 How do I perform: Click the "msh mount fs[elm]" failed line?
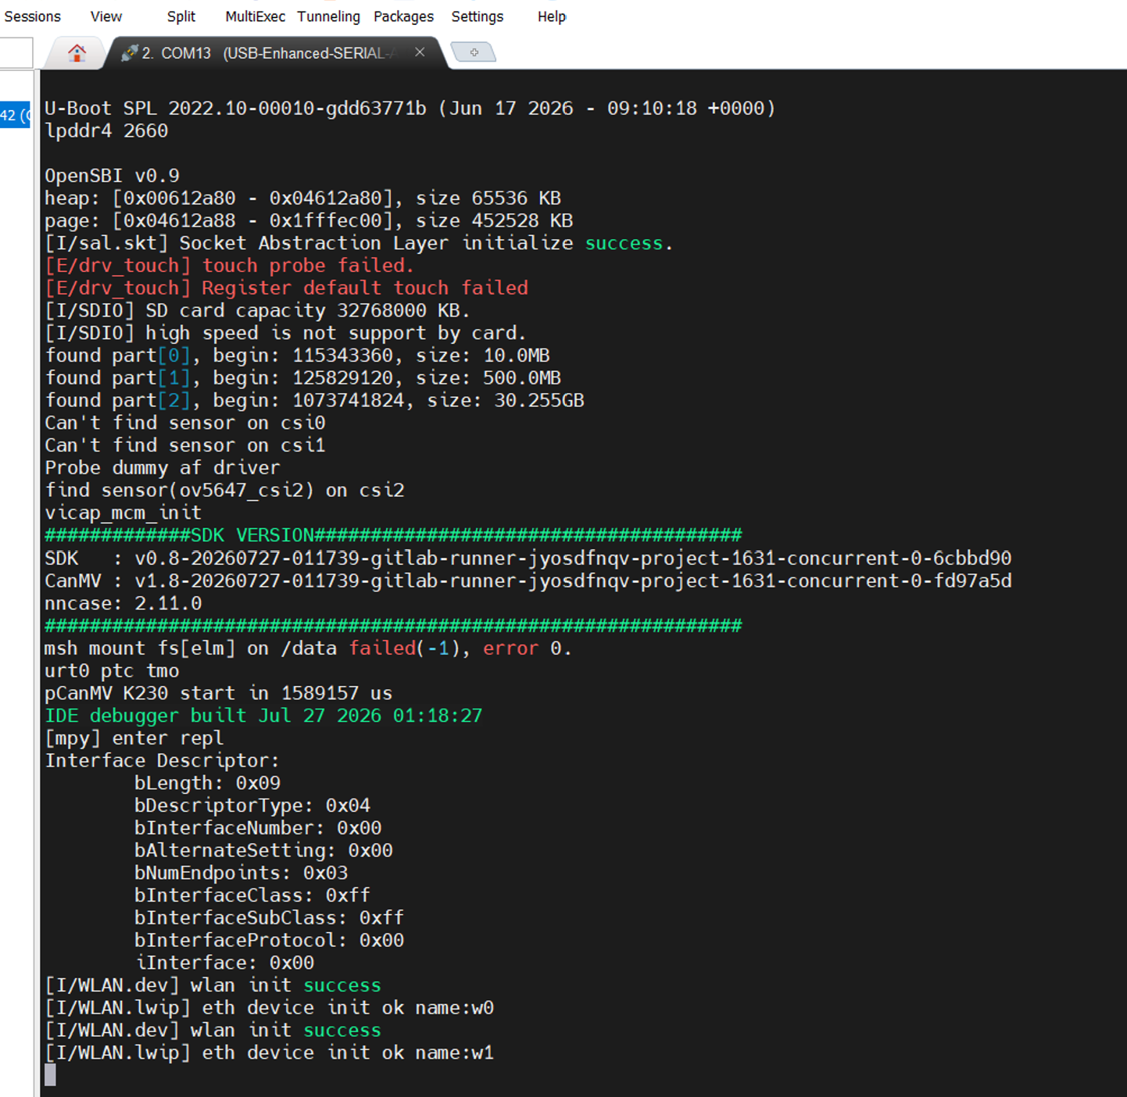[x=309, y=649]
